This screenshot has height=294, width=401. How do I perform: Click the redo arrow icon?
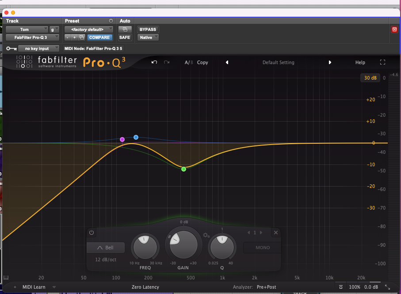(167, 62)
